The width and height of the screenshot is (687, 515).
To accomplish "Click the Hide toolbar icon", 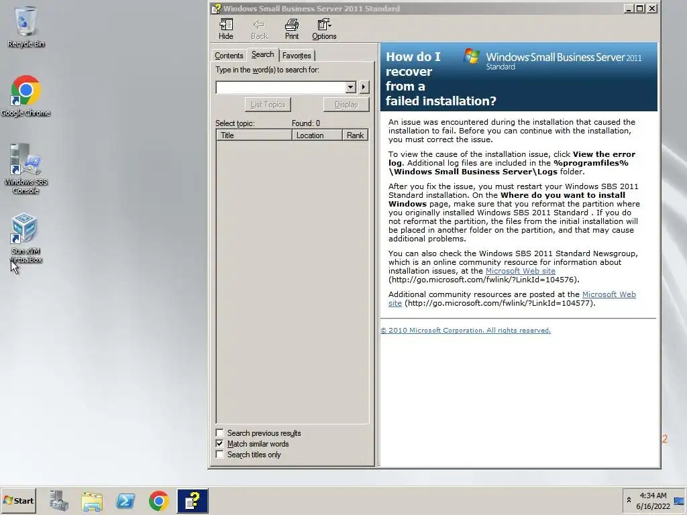I will point(225,30).
